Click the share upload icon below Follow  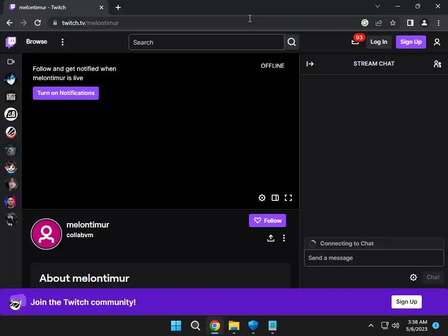[x=271, y=238]
